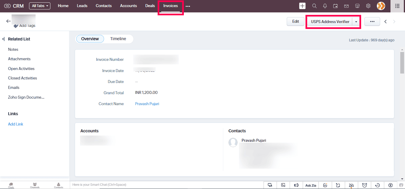
Task: Click the accessibility icon in bottom bar
Action: tap(390, 185)
